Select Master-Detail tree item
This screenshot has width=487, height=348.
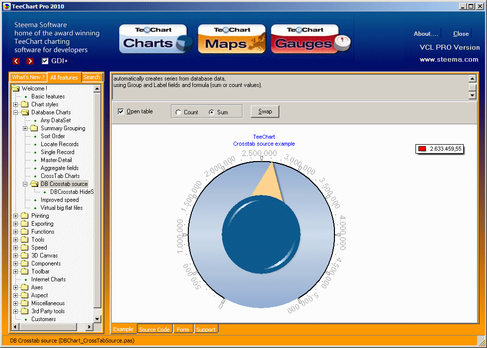(x=56, y=160)
